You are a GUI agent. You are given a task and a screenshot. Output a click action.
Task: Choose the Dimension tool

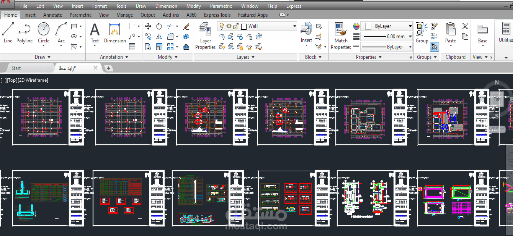click(x=115, y=32)
